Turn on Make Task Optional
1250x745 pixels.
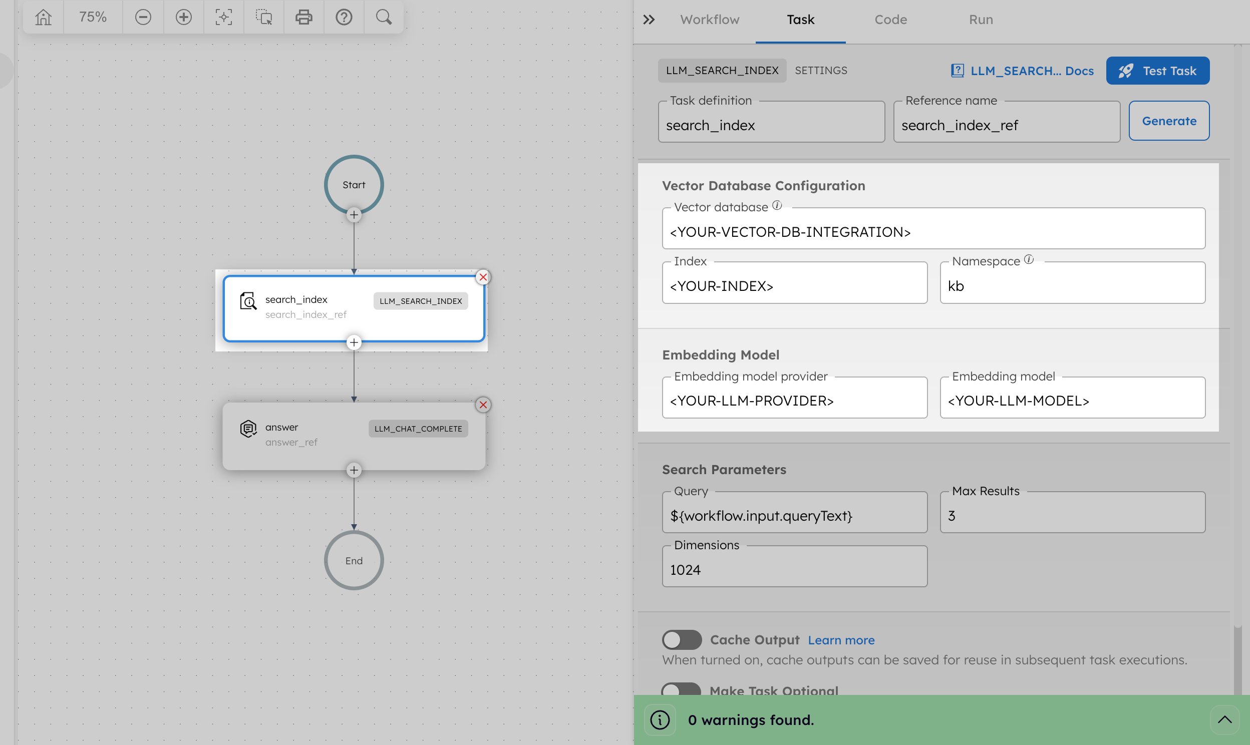click(x=682, y=690)
